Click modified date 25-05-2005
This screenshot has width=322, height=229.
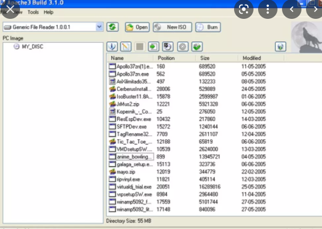[x=253, y=187]
